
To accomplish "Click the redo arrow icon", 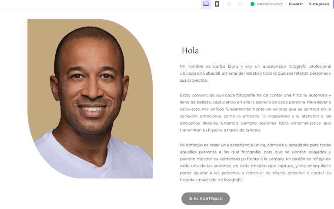I will pos(240,4).
